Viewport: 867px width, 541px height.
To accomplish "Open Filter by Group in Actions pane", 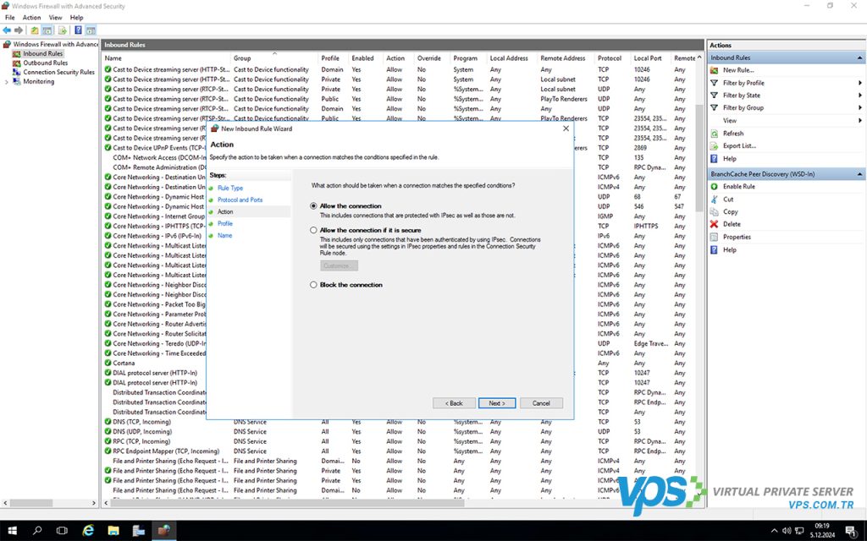I will [743, 107].
